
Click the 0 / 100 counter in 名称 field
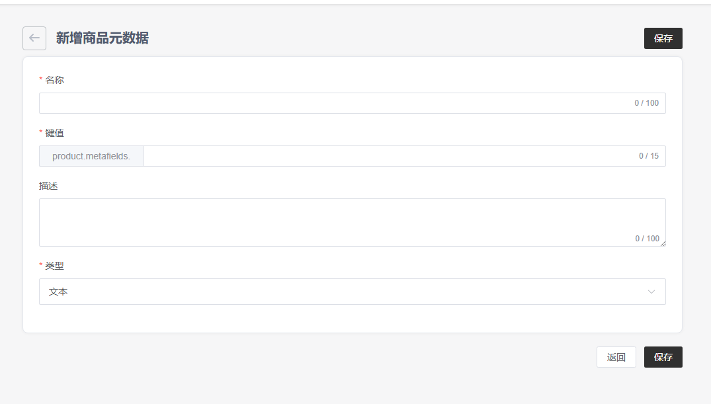(x=646, y=103)
